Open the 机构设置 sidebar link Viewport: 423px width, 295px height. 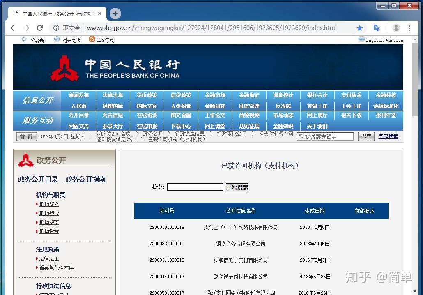49,231
